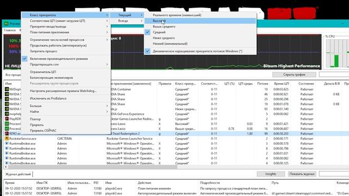Image resolution: width=349 pixels, height=196 pixels.
Task: Open Балансировщик экземпляров menu item
Action: pyautogui.click(x=66, y=78)
